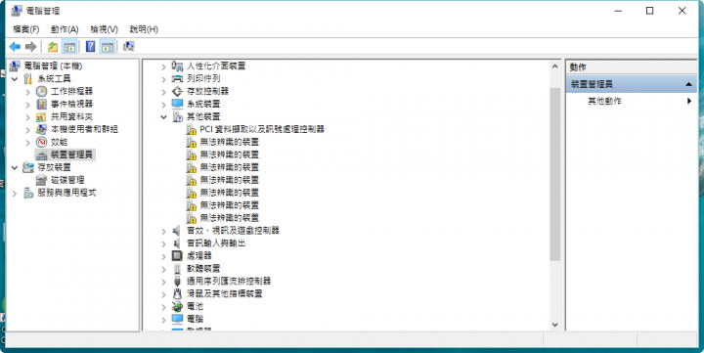The width and height of the screenshot is (704, 353).
Task: Select the 事件檢視器 label in tree
Action: pyautogui.click(x=71, y=104)
